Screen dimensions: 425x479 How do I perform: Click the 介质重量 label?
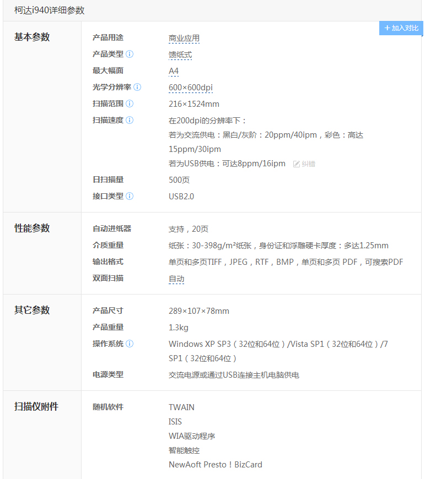pos(108,246)
